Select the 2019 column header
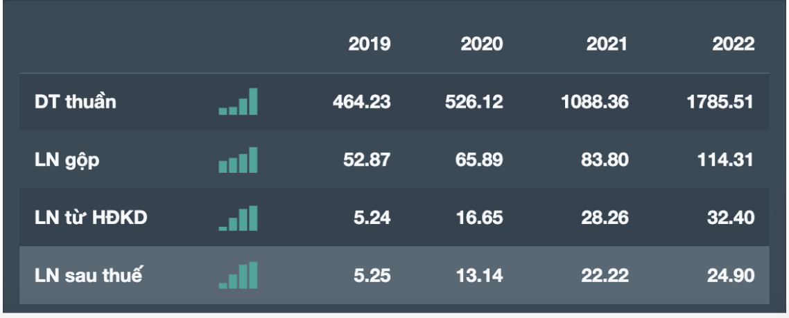 (370, 44)
